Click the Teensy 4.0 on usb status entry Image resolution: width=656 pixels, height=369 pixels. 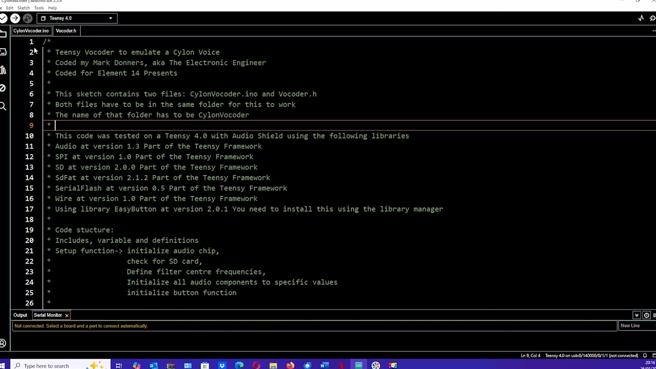coord(591,356)
